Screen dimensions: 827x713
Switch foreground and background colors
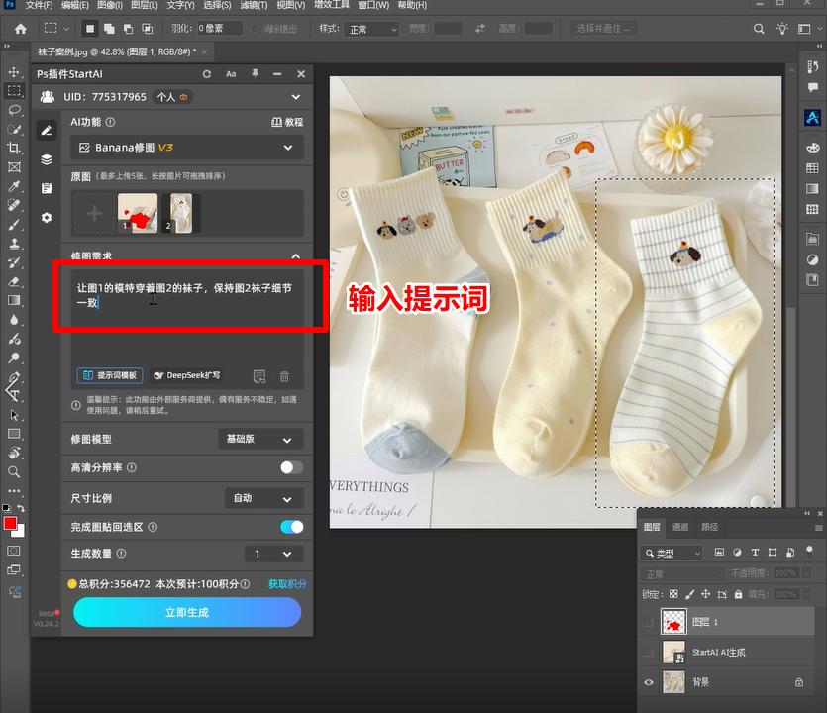pyautogui.click(x=21, y=508)
